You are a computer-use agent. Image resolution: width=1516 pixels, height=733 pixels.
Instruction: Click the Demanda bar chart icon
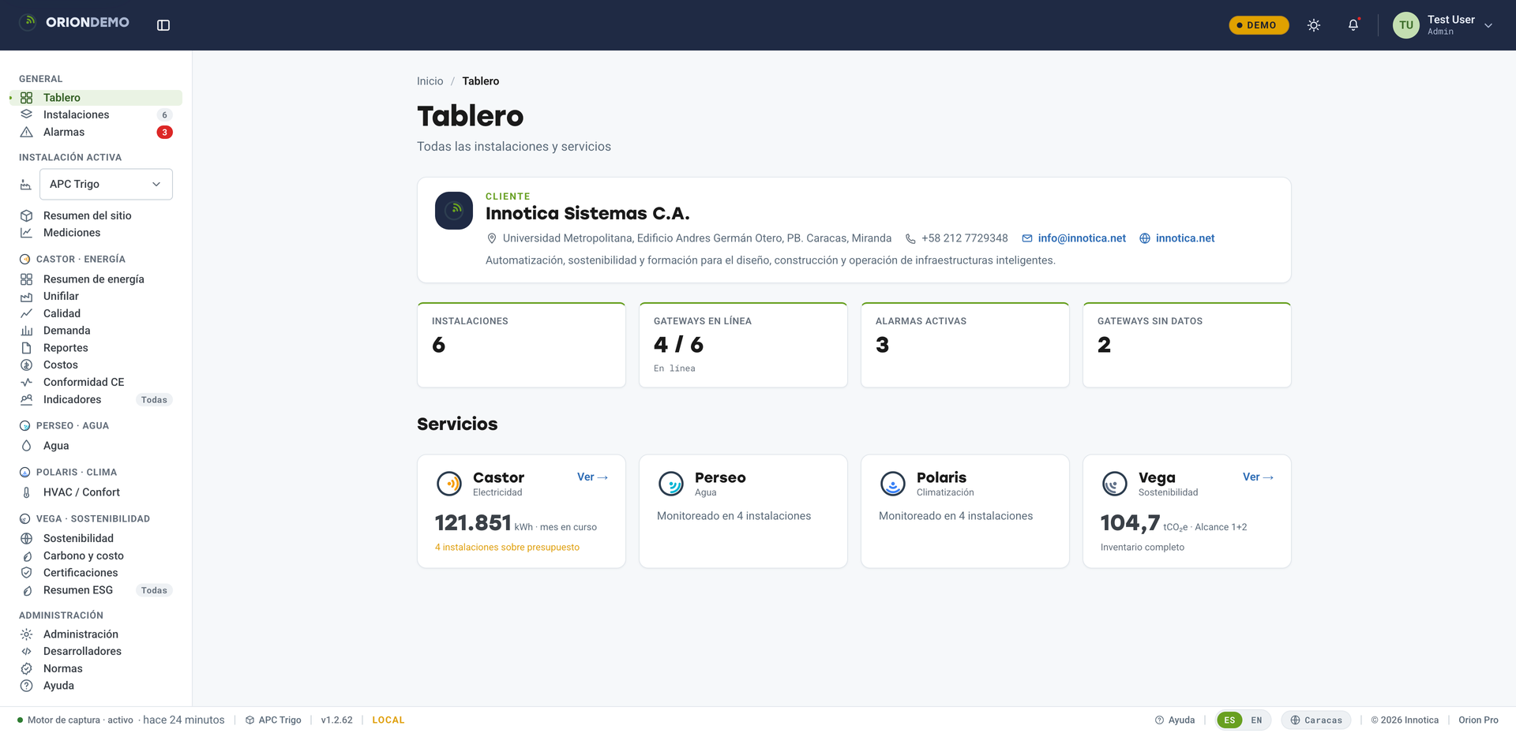click(26, 331)
